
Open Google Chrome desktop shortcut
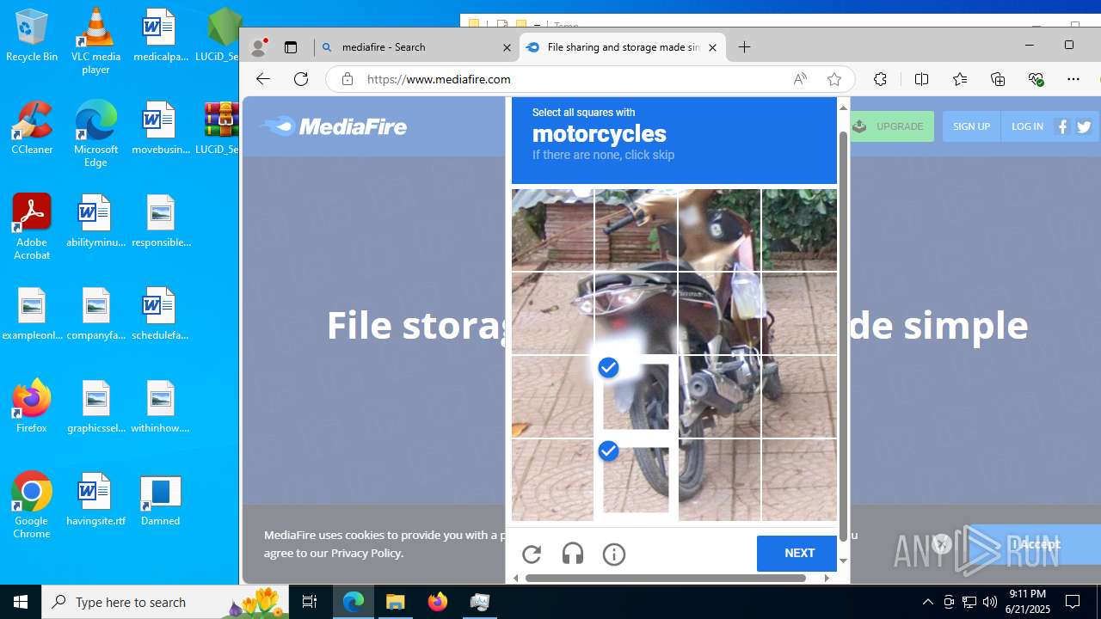(32, 506)
